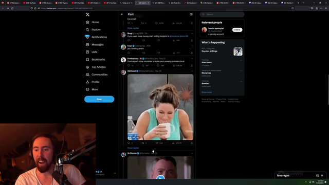Screen dimensions: 329x185
Task: Click into the Search field
Action: [222, 14]
